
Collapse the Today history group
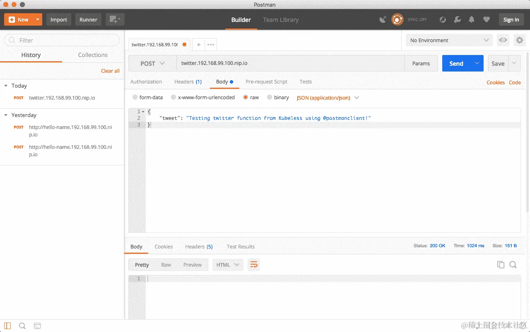[x=6, y=86]
